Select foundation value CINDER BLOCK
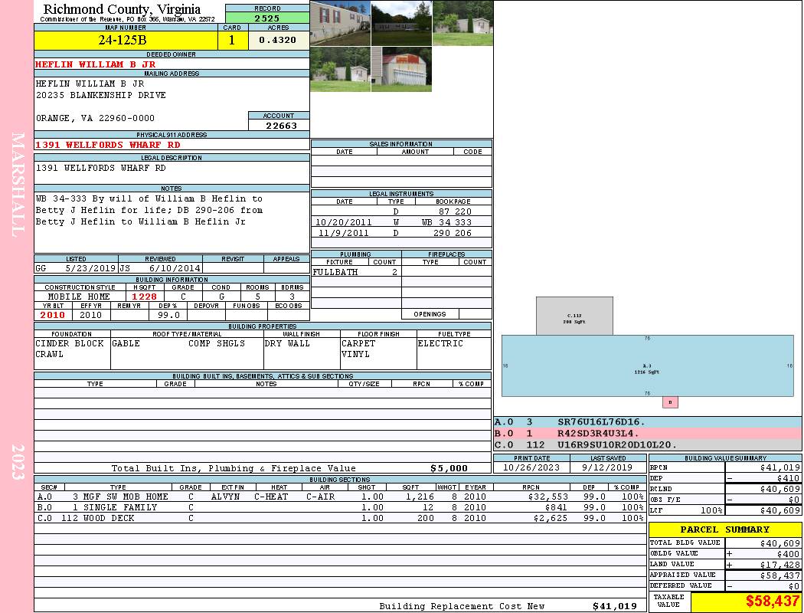The image size is (804, 613). 70,343
